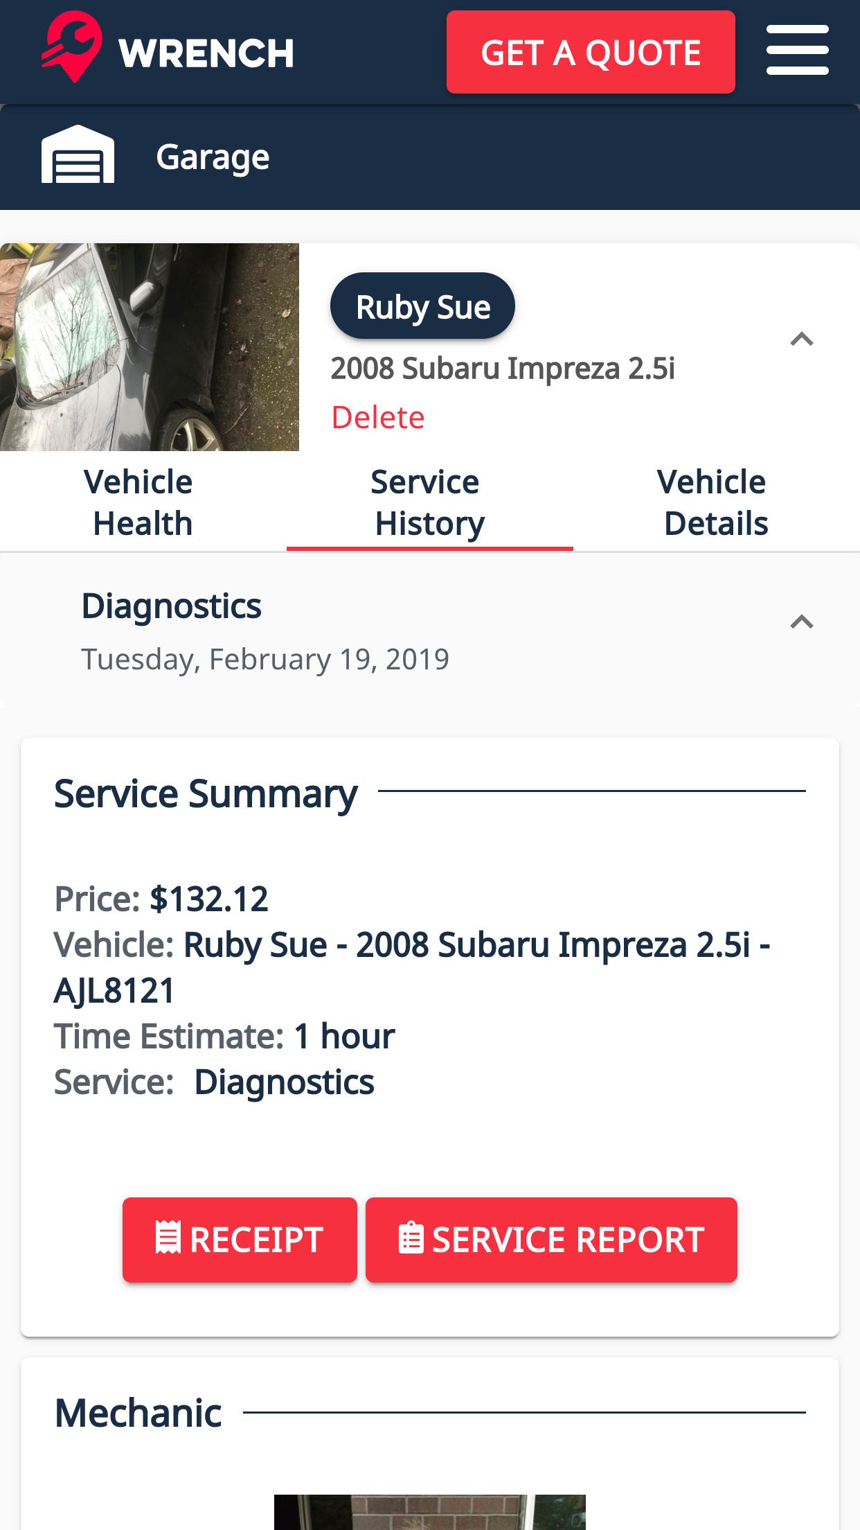Viewport: 860px width, 1530px height.
Task: Collapse the Ruby Sue vehicle card
Action: tap(801, 340)
